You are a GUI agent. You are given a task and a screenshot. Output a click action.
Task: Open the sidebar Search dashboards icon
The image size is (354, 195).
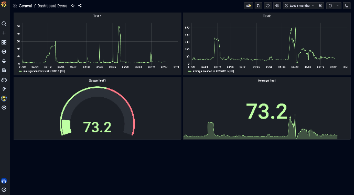4,24
